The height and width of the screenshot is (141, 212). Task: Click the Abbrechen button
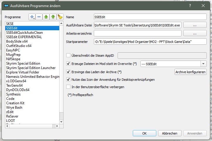coord(169,133)
